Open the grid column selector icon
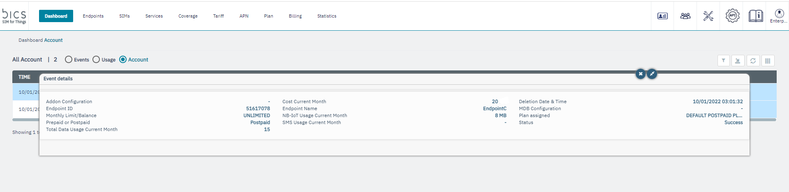 [x=768, y=61]
